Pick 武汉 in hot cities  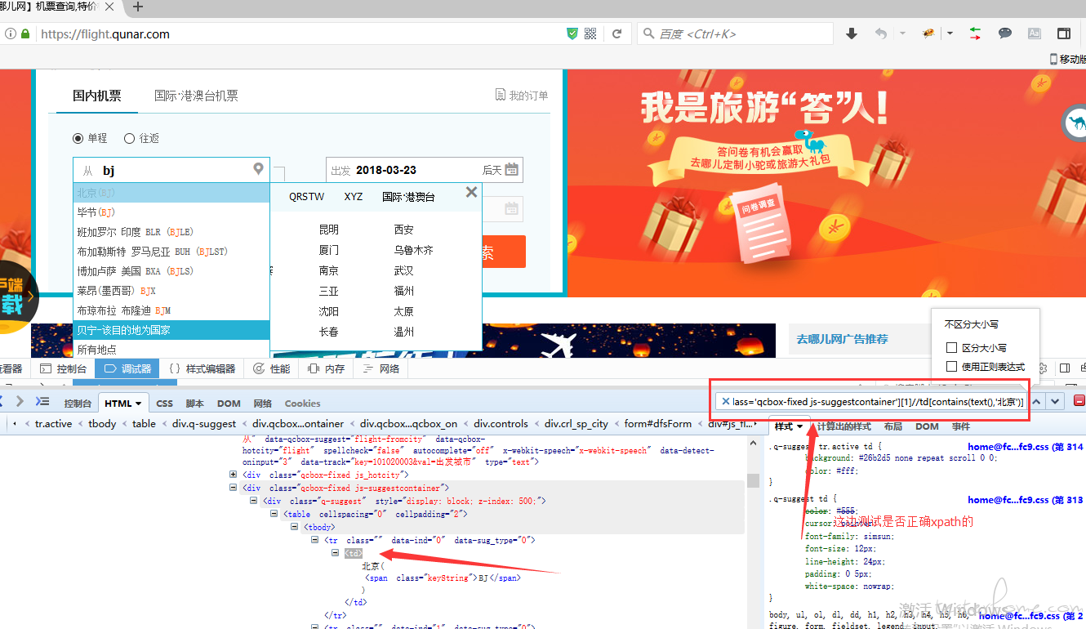(403, 270)
